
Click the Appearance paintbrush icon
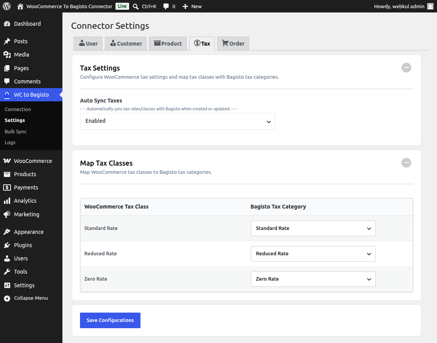(x=7, y=232)
